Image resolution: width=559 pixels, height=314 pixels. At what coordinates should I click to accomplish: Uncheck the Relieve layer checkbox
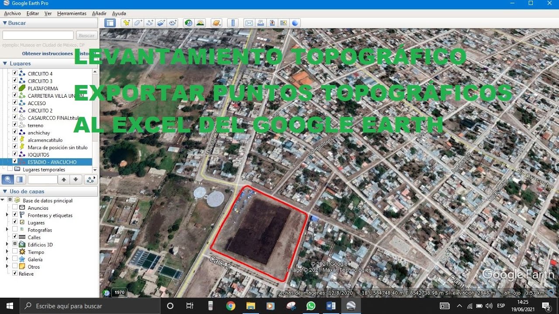coord(15,273)
